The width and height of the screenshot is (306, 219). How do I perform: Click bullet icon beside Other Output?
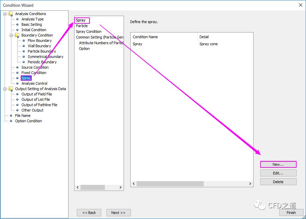[17, 110]
